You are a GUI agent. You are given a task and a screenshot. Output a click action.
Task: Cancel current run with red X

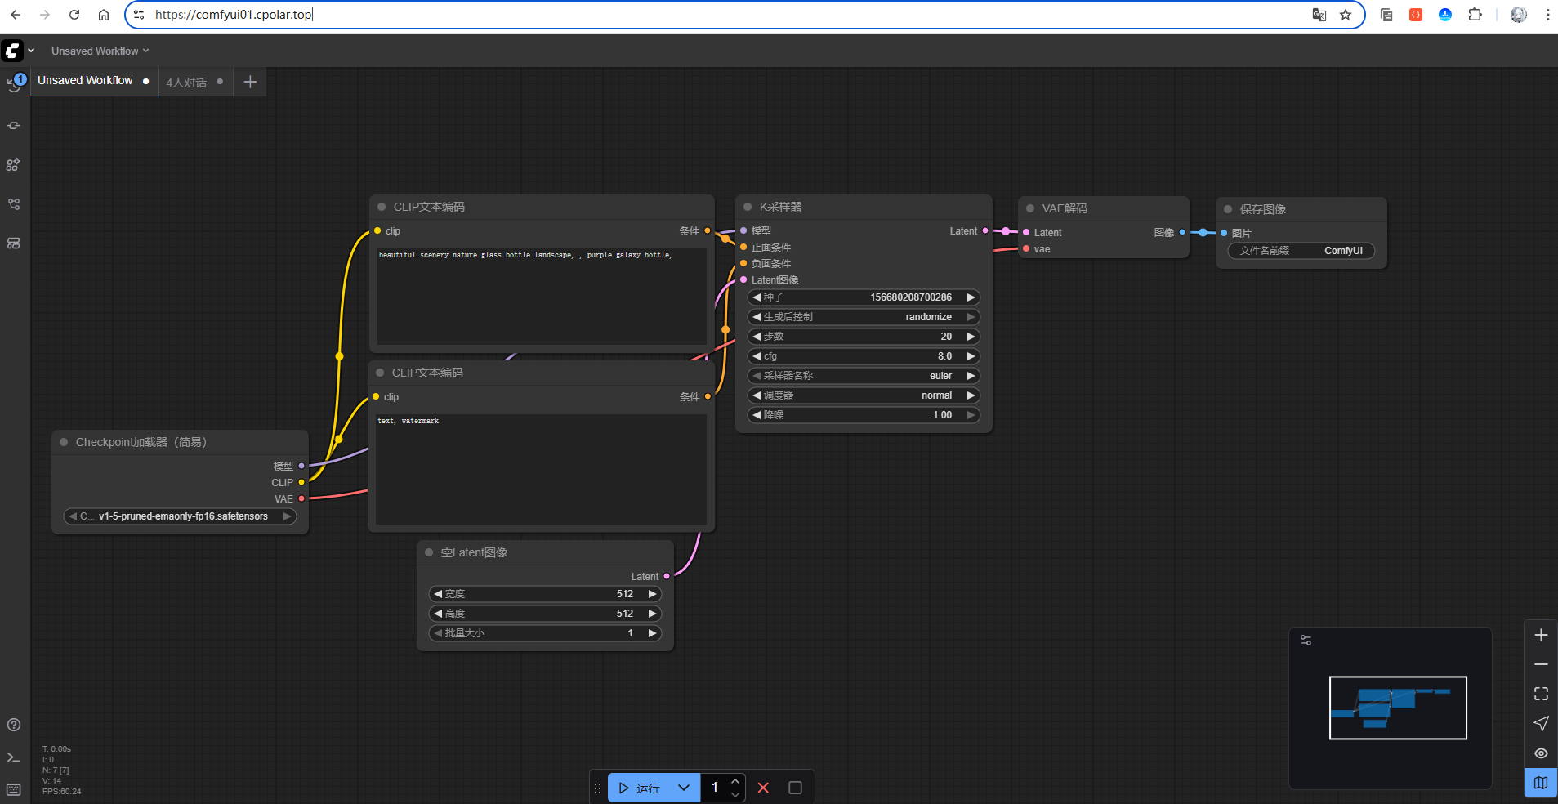pos(763,788)
